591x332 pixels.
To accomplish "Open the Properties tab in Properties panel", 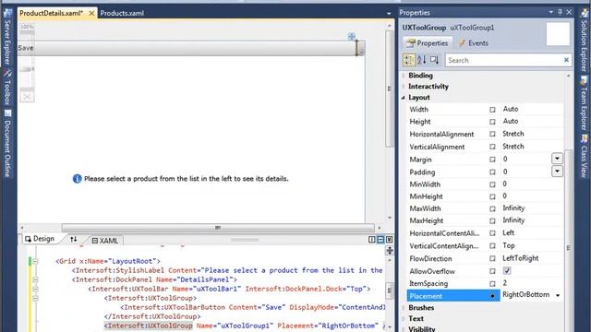I will point(428,43).
